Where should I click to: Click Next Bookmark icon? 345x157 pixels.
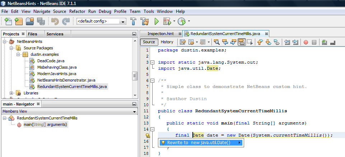pos(269,42)
